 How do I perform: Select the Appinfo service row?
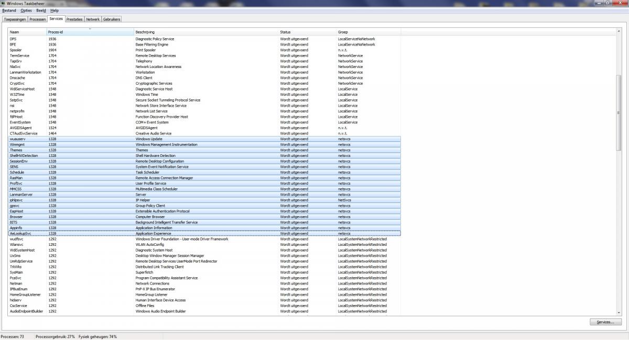tap(205, 228)
